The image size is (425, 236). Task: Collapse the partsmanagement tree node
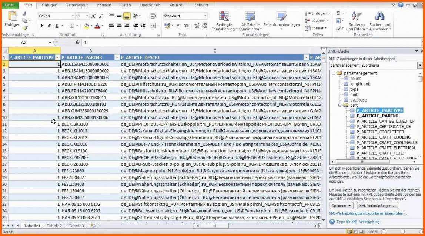coord(334,73)
